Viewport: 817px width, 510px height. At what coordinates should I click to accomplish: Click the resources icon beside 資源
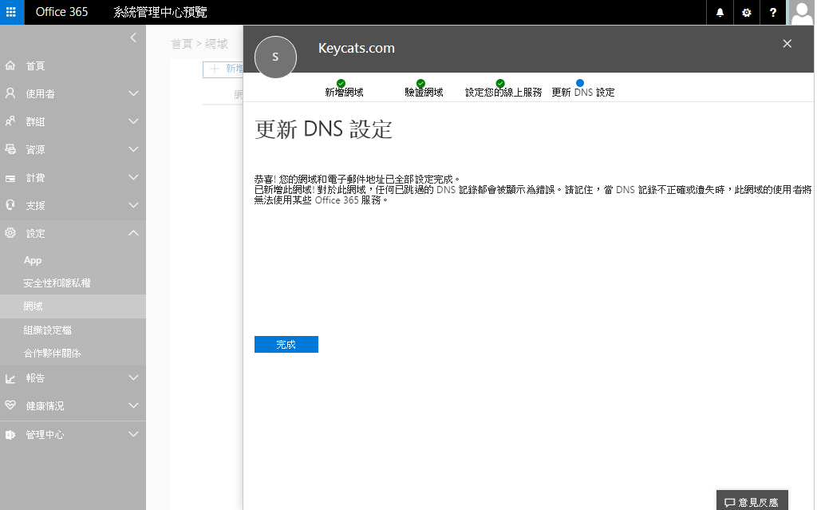(x=10, y=149)
